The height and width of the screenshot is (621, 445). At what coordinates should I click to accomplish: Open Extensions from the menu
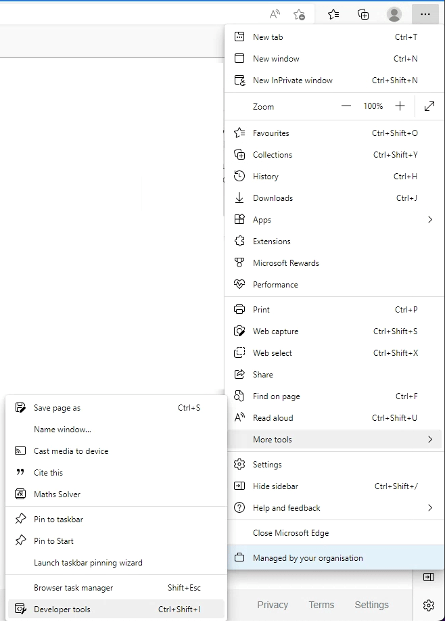coord(334,241)
